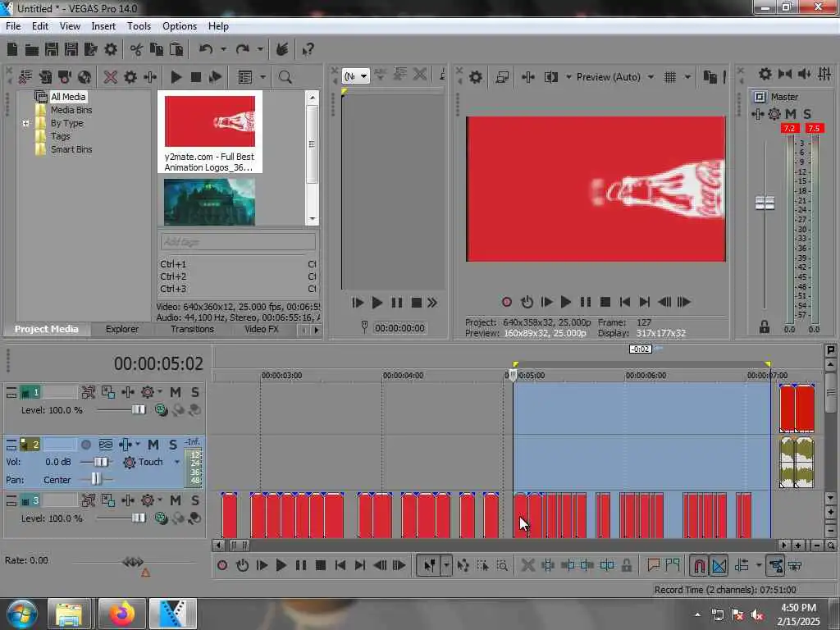Select the Zoom edit tool icon
The width and height of the screenshot is (840, 630).
[502, 565]
